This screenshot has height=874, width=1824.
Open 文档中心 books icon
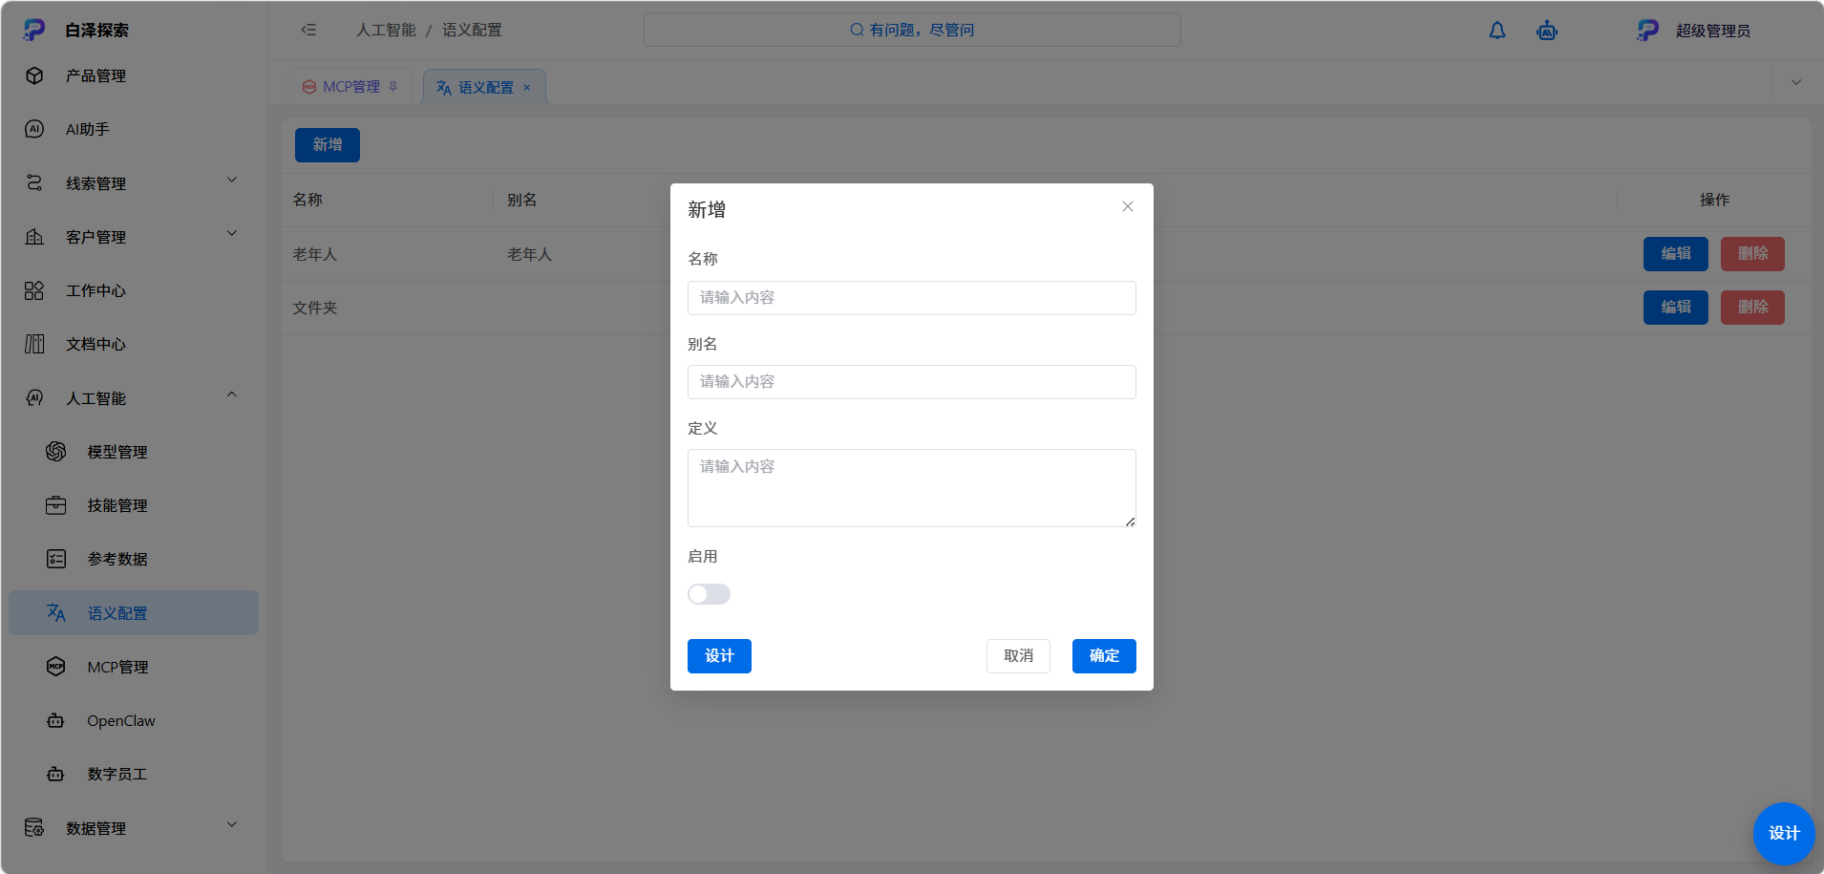click(x=34, y=344)
